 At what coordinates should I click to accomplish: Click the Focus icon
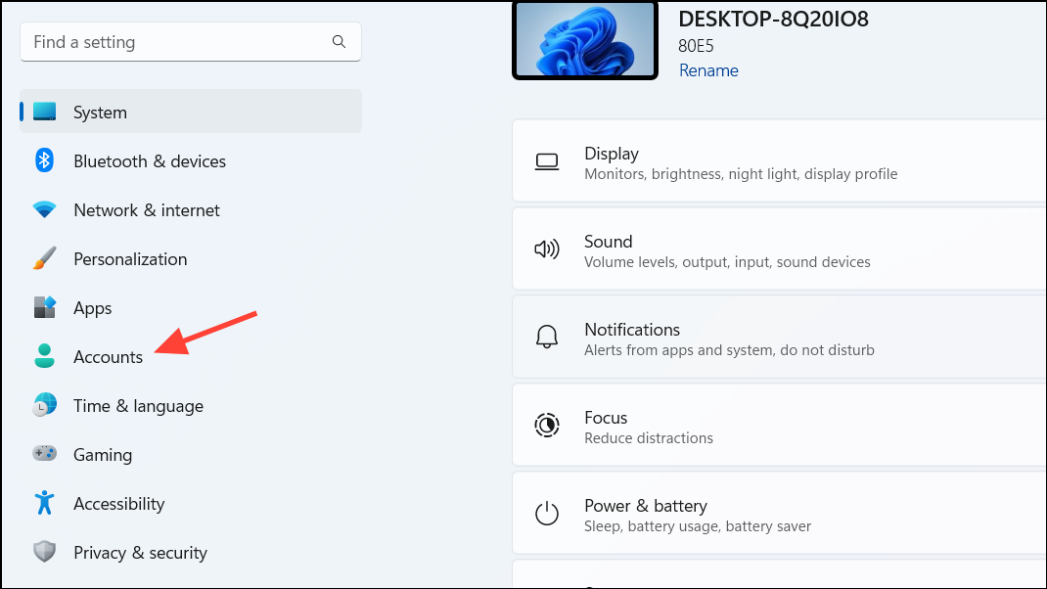click(547, 425)
